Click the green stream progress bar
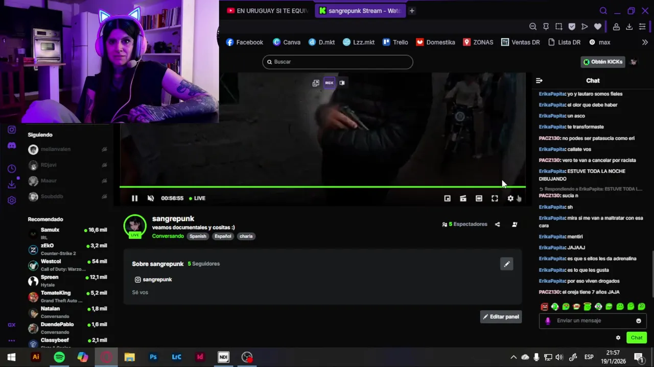Image resolution: width=654 pixels, height=367 pixels. [x=322, y=187]
